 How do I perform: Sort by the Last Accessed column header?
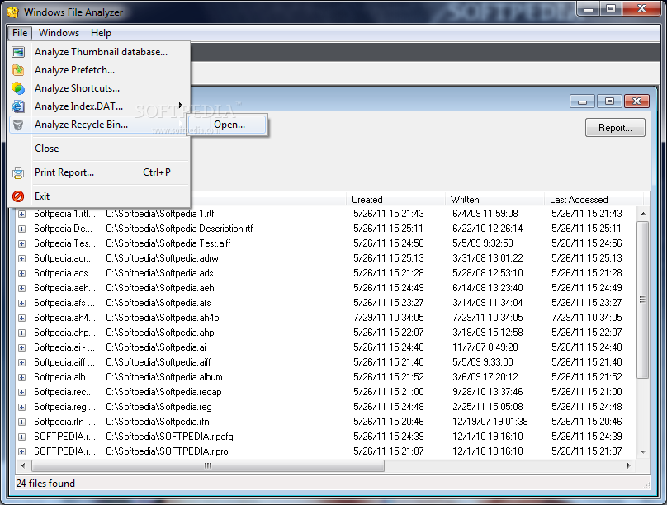pyautogui.click(x=594, y=200)
